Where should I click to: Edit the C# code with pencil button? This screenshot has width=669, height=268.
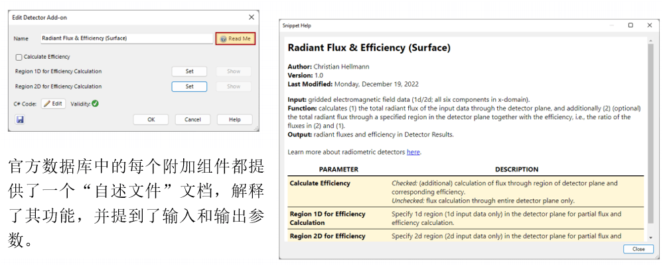coord(54,103)
